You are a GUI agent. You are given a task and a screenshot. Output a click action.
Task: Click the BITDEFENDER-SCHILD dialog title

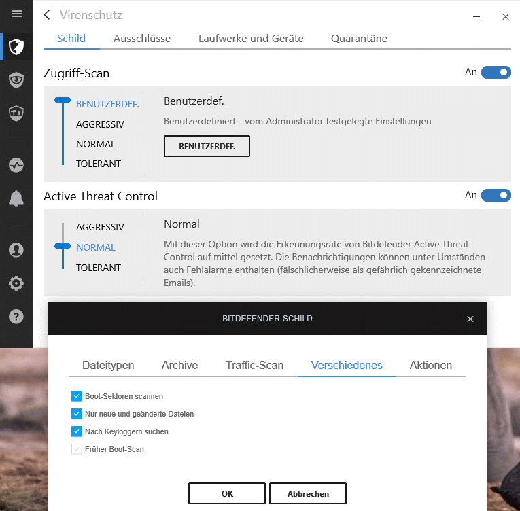point(267,319)
